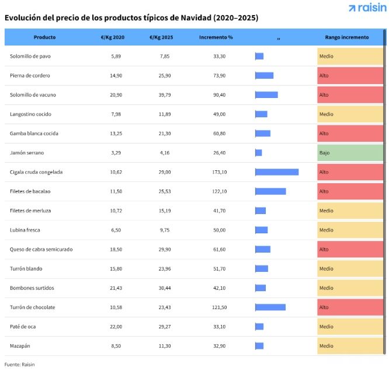Click the blue bar for Solomillo de vacuno
This screenshot has height=371, width=389.
(266, 95)
